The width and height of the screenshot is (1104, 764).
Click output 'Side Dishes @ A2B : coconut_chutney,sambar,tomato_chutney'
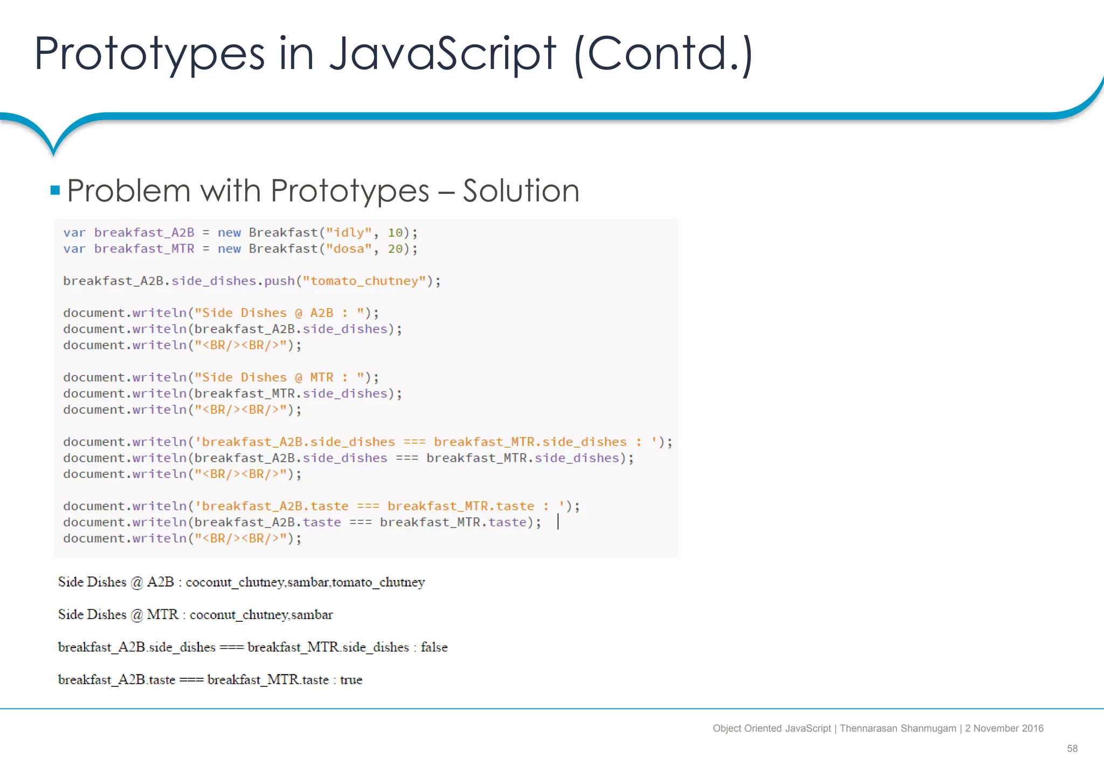tap(241, 583)
